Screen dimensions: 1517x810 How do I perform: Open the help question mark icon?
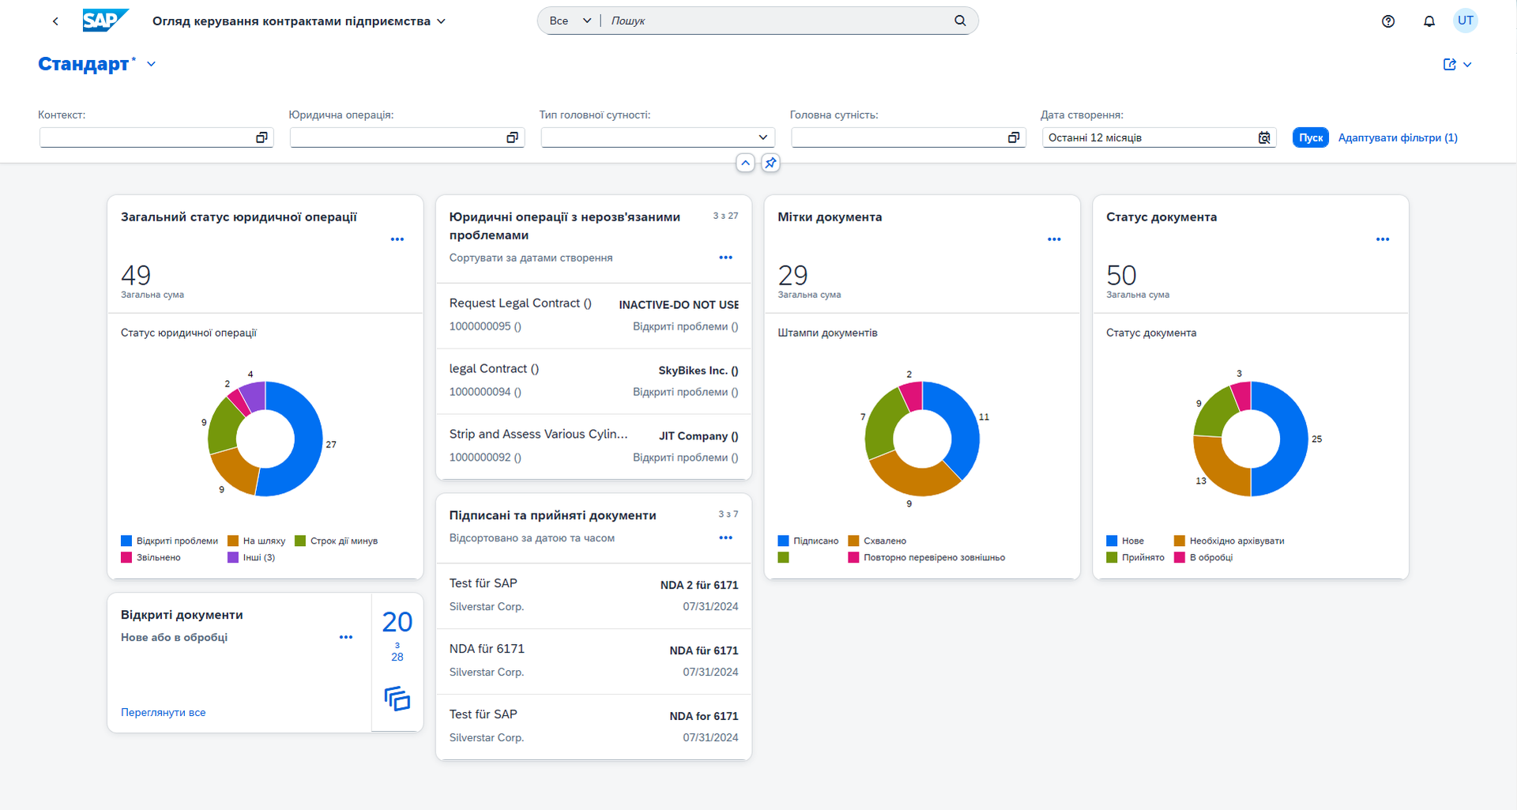[1388, 21]
